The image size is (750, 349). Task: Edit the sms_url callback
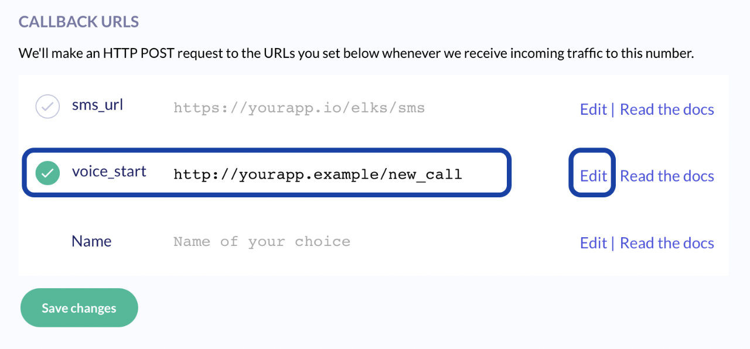pos(593,110)
